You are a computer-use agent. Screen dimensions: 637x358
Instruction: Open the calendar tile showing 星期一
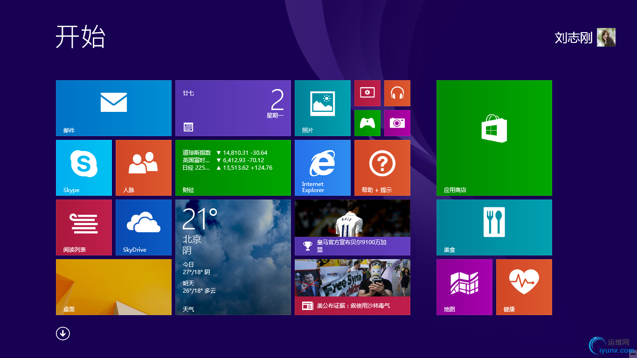233,108
